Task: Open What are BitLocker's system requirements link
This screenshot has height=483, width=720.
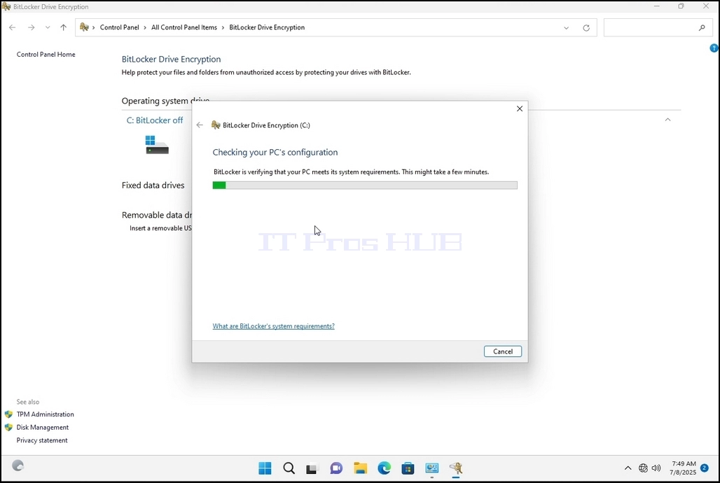Action: 273,326
